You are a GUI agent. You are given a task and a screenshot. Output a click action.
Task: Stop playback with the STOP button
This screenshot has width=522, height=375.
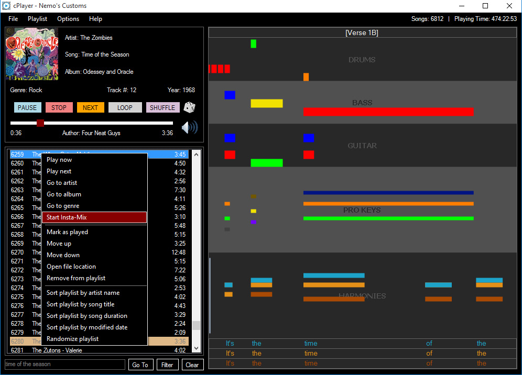[x=59, y=107]
